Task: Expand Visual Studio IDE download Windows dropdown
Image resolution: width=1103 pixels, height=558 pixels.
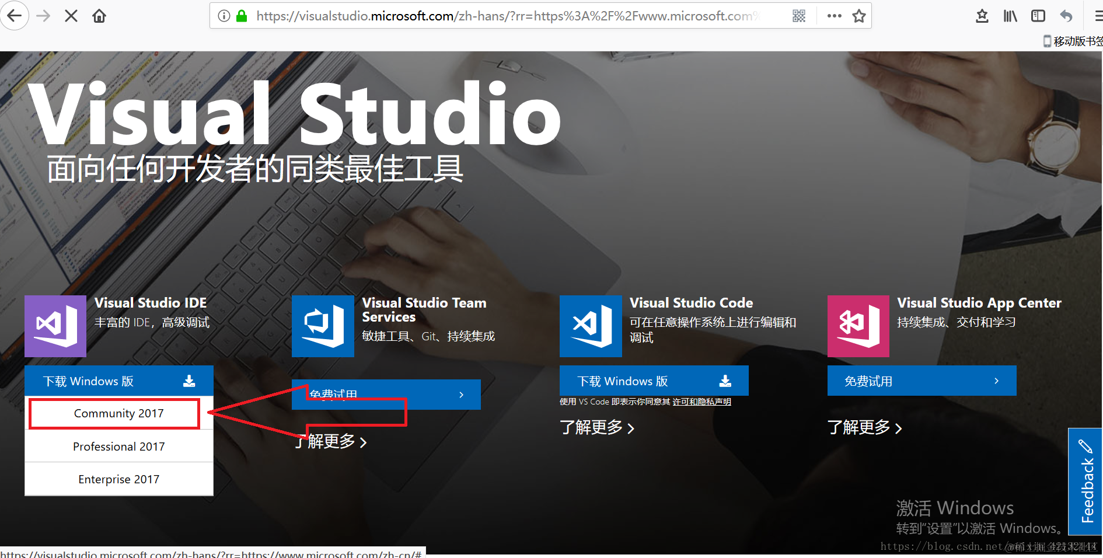Action: 119,381
